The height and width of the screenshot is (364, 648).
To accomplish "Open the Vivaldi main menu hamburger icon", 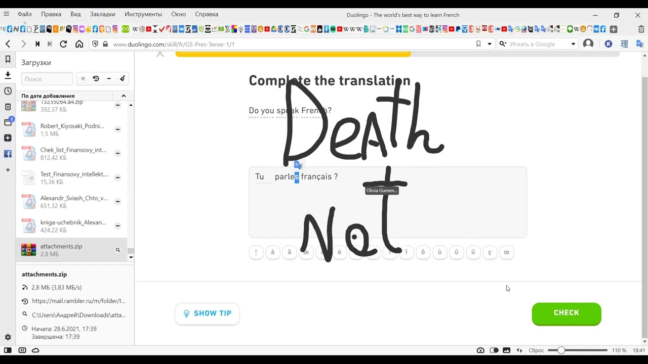I will point(6,14).
